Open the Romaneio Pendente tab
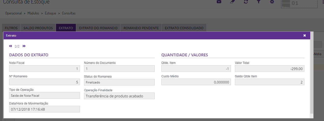The width and height of the screenshot is (324, 121). tap(141, 28)
